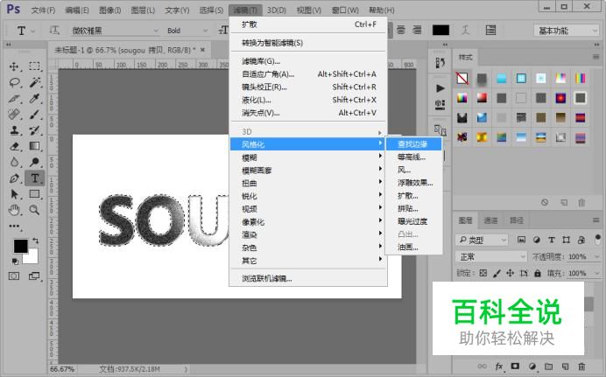This screenshot has height=377, width=606.
Task: Create a new layer
Action: (x=566, y=367)
